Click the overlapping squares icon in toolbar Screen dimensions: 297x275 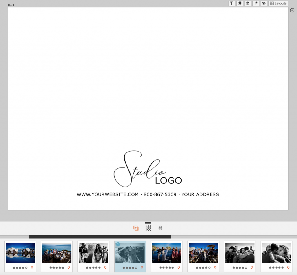coord(240,3)
